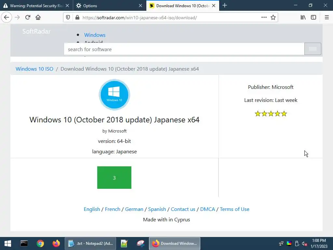The height and width of the screenshot is (250, 333).
Task: Launch pinned Firefox taskbar icon
Action: click(56, 243)
